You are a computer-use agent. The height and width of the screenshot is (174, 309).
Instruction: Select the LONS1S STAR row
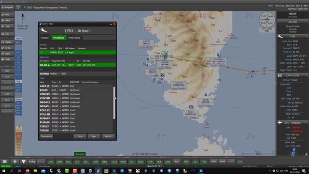click(76, 94)
